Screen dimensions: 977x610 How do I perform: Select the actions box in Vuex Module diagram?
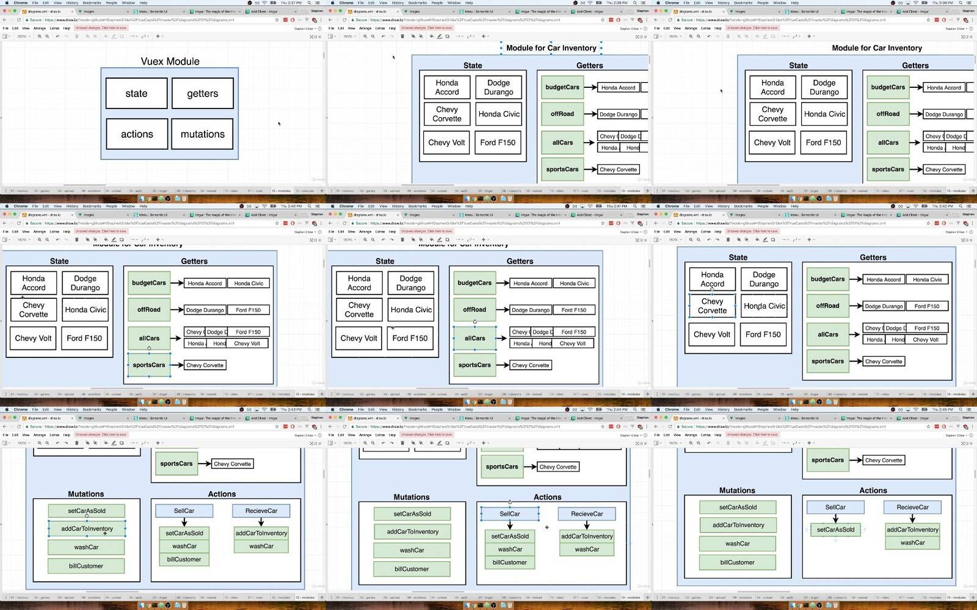pos(137,134)
